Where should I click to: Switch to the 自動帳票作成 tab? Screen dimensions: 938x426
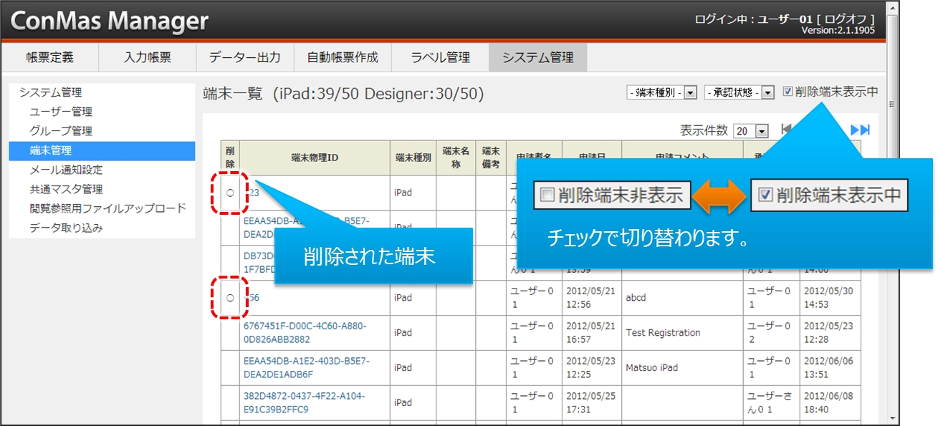pos(343,57)
